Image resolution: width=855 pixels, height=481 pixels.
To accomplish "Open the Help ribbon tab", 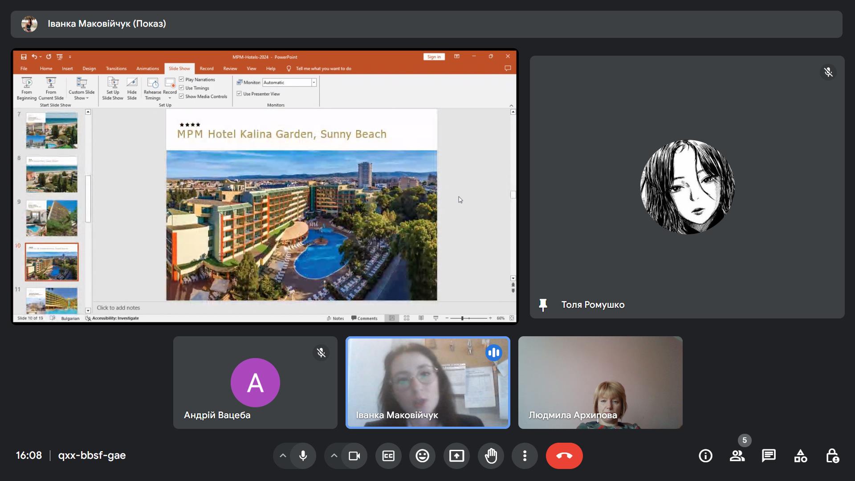I will click(271, 69).
